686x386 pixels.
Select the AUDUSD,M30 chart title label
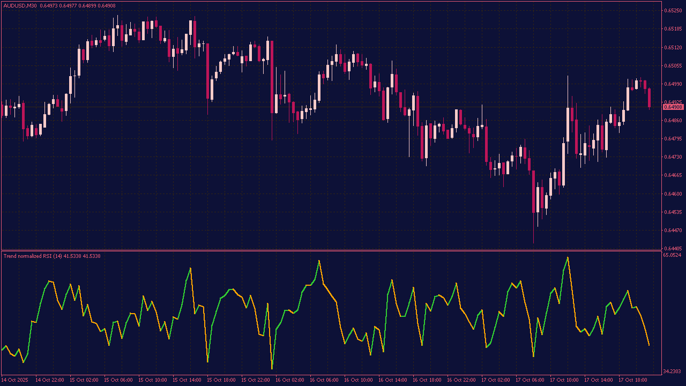coord(21,4)
